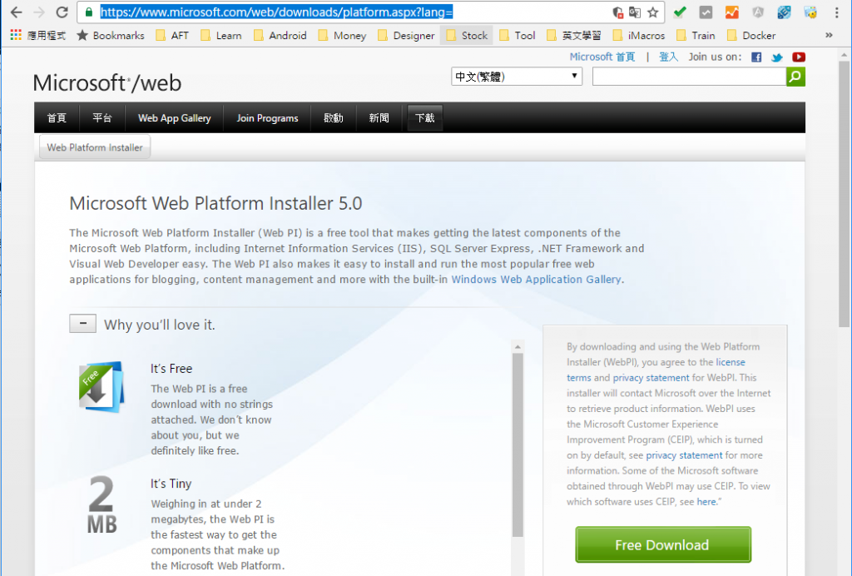The width and height of the screenshot is (852, 576).
Task: Open the orange analytics extension icon
Action: pos(732,12)
